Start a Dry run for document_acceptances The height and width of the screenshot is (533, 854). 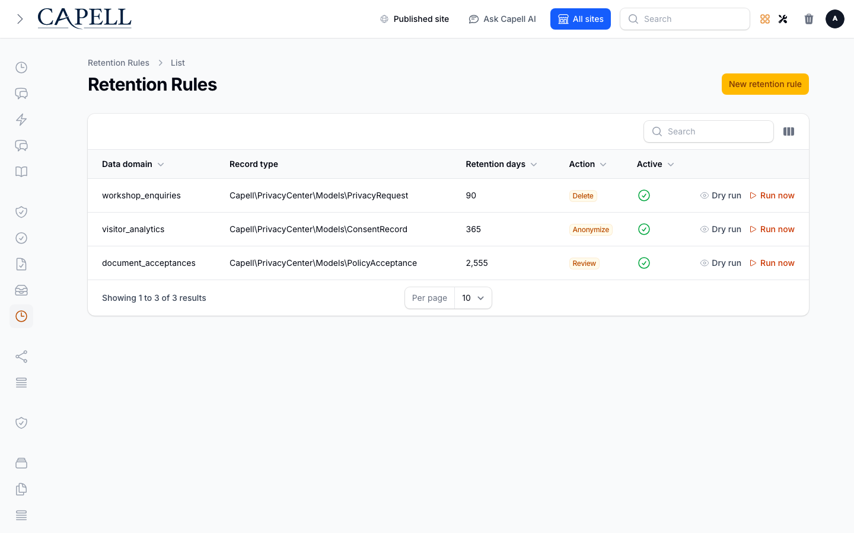click(721, 263)
